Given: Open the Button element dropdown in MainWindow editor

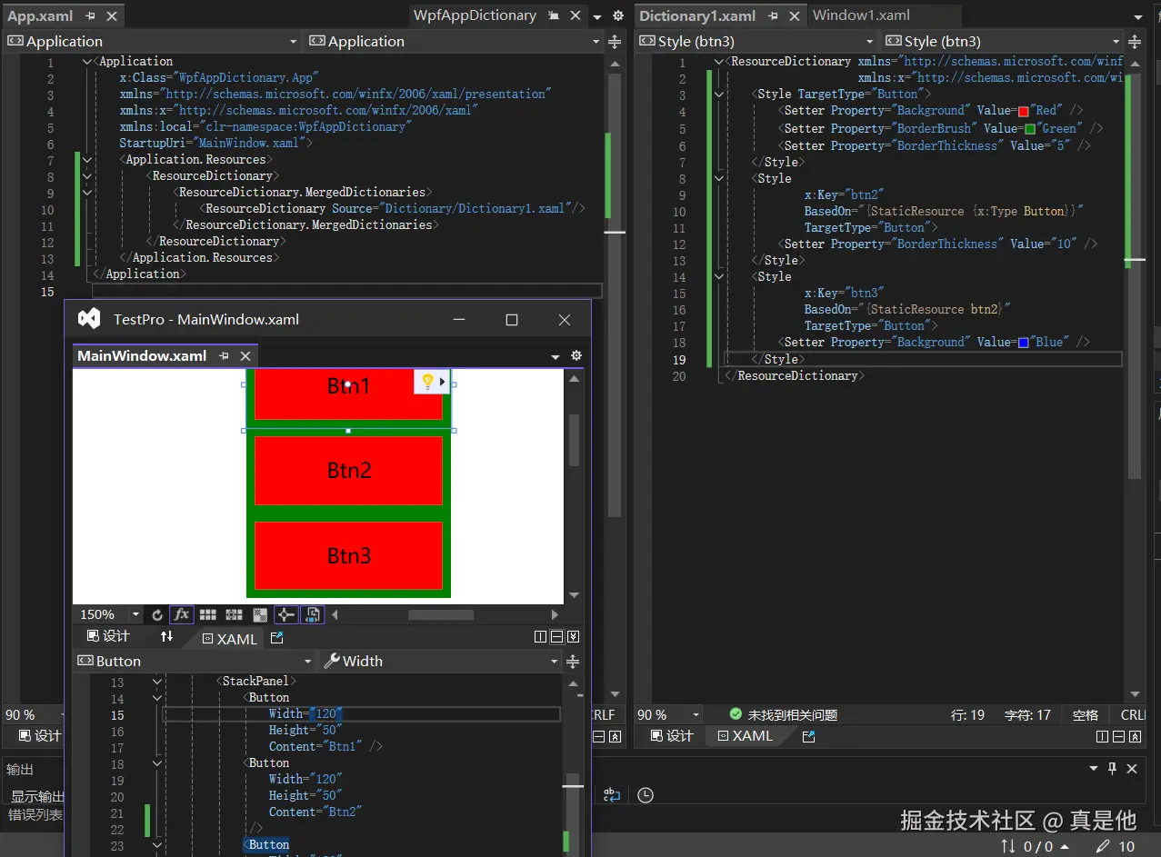Looking at the screenshot, I should tap(308, 662).
